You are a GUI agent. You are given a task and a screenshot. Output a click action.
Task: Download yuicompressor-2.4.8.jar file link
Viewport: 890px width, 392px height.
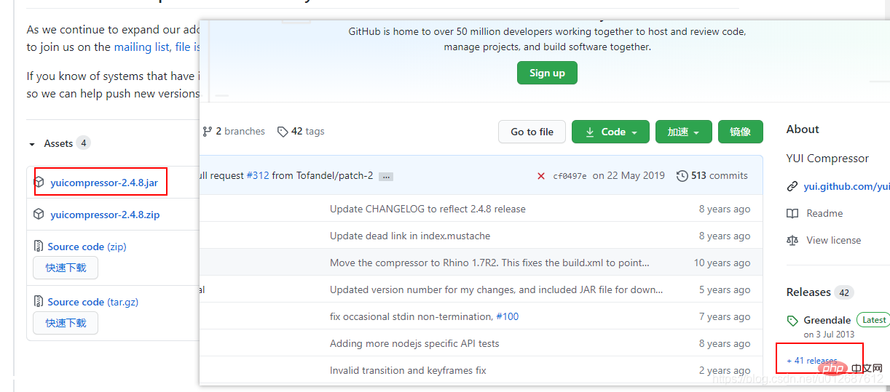[104, 183]
